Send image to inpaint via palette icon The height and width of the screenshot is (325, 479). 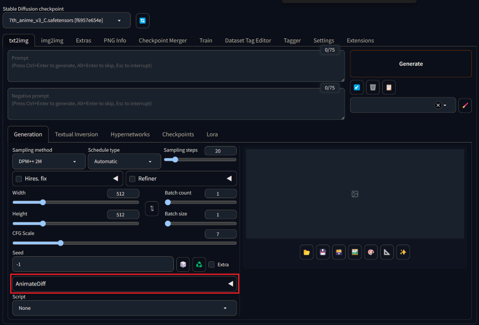[371, 252]
